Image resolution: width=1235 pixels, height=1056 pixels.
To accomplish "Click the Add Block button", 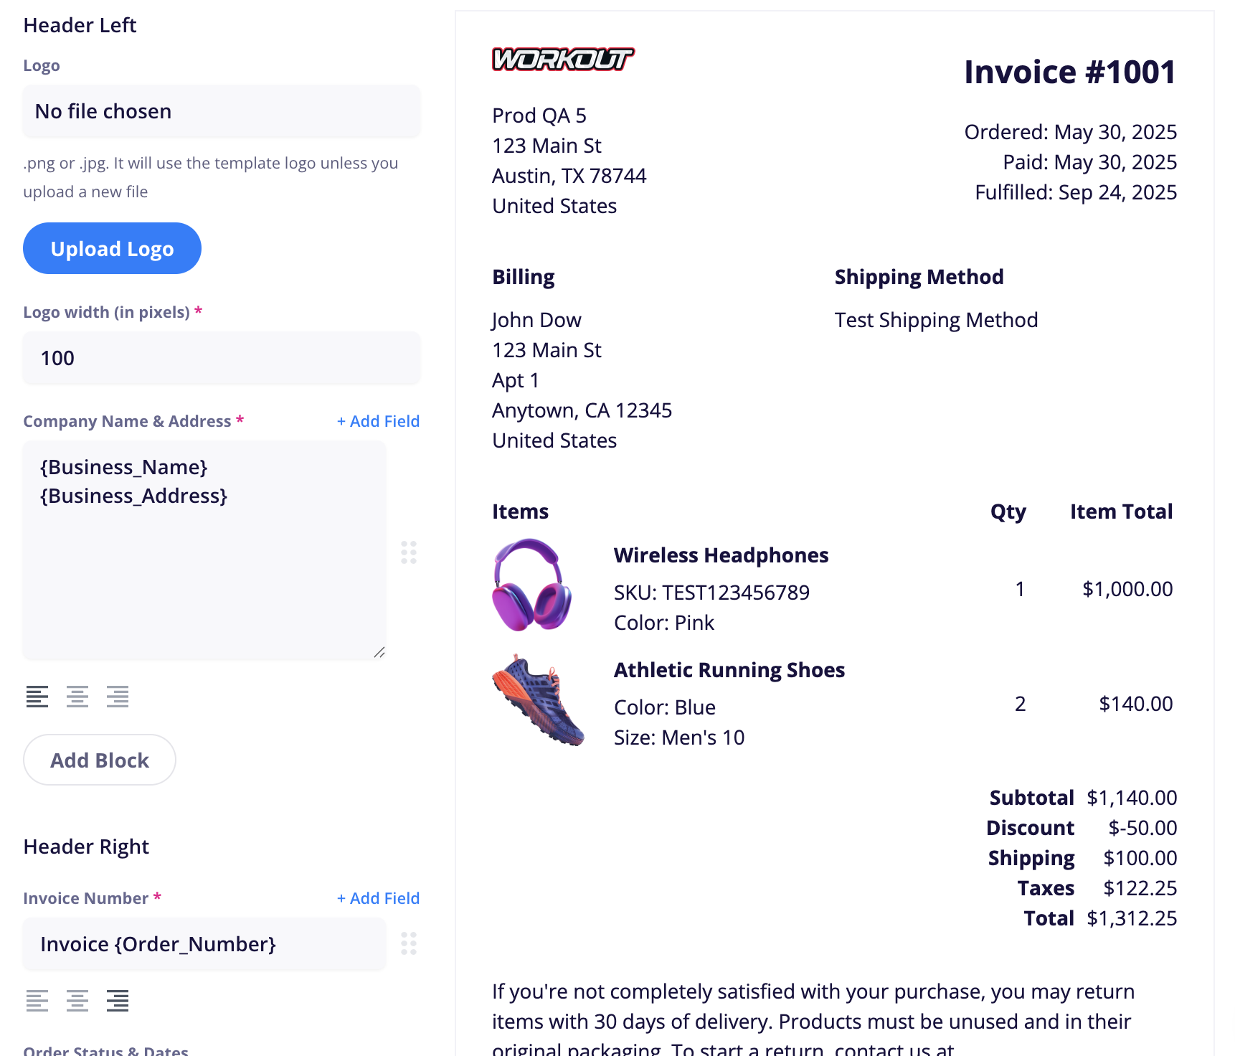I will point(100,760).
